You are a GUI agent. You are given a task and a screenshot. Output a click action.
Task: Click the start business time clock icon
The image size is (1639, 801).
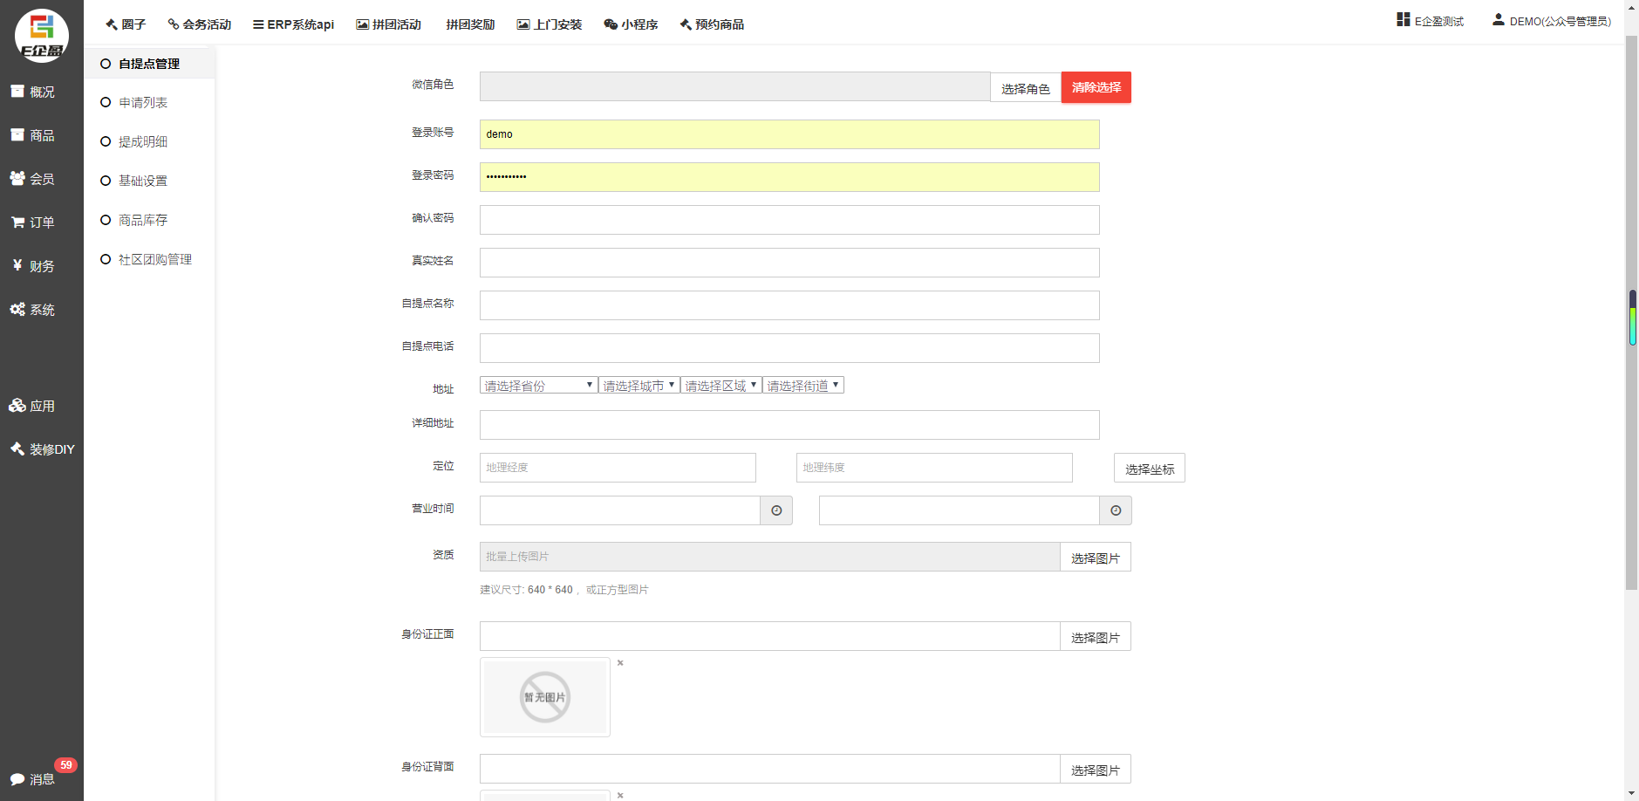(776, 510)
